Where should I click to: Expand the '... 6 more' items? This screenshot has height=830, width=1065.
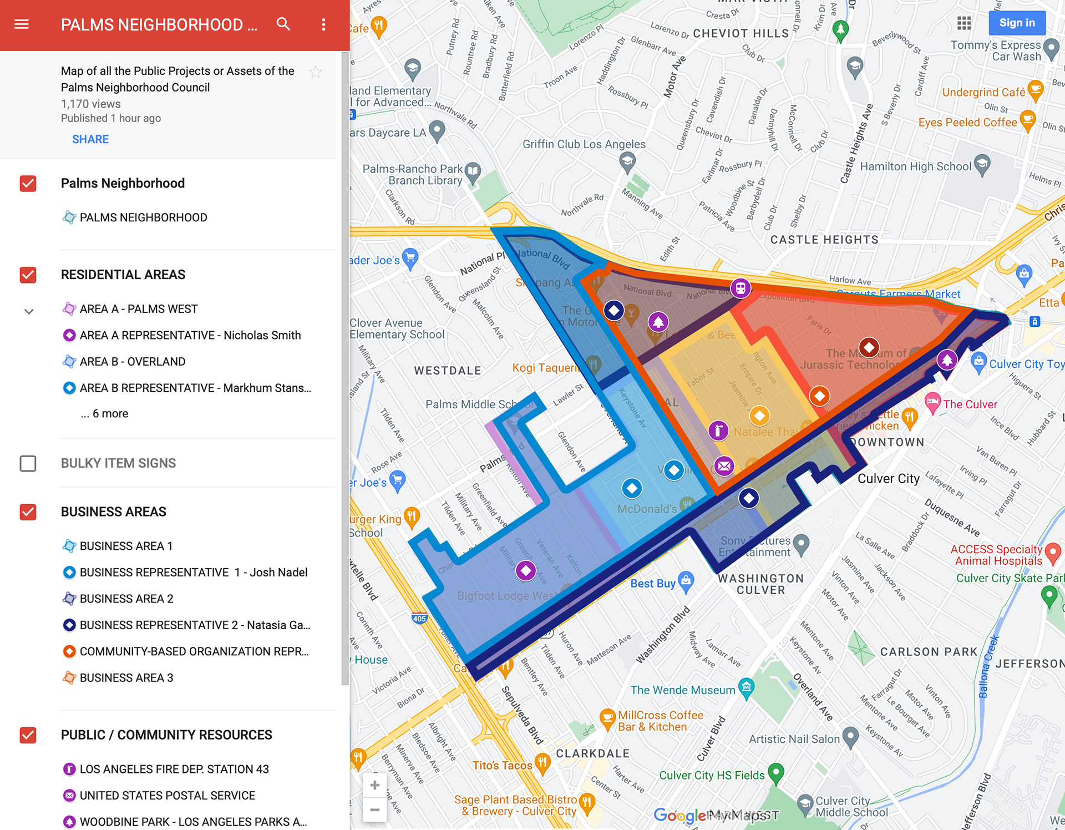point(104,414)
